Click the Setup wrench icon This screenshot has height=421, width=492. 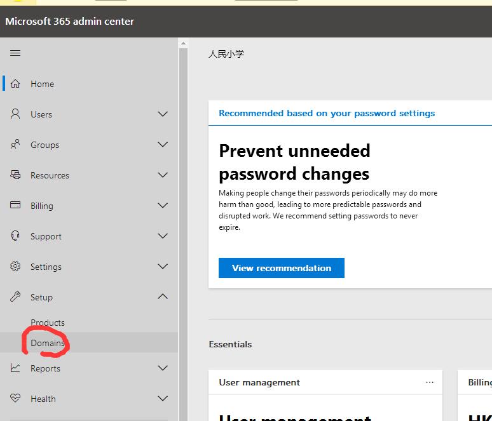click(x=15, y=297)
